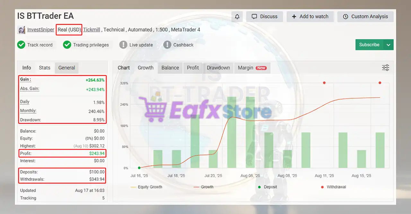Click the Abs. Gain label
411x214 pixels.
point(30,89)
